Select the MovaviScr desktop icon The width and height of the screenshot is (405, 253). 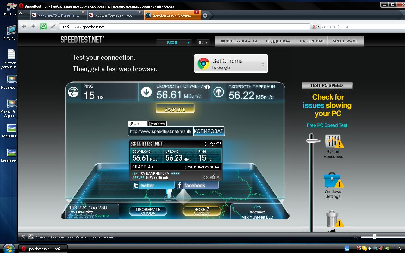click(x=9, y=82)
